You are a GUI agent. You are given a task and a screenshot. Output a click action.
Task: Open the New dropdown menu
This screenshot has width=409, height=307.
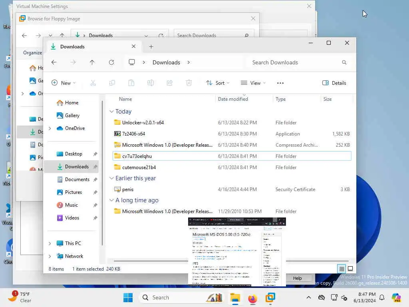point(64,83)
